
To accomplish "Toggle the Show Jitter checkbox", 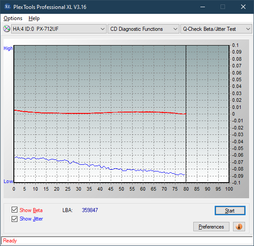I will (x=14, y=219).
